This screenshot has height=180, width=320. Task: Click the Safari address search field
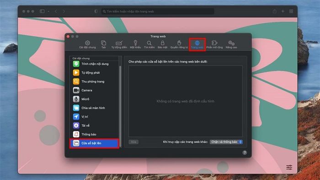[158, 11]
